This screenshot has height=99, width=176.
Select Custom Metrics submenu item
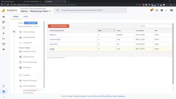point(28,93)
